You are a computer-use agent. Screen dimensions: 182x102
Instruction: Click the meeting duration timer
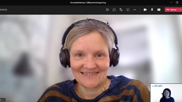click(x=4, y=10)
